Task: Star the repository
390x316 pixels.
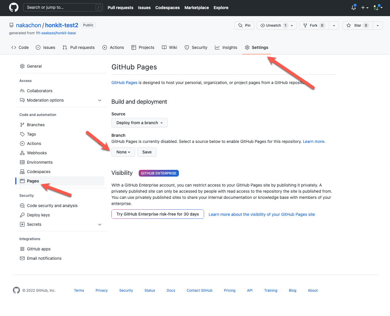Action: click(x=357, y=25)
